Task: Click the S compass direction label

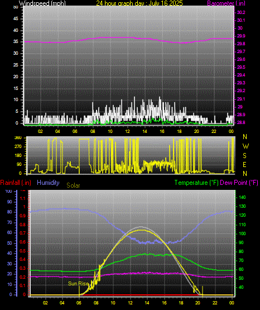Action: (x=244, y=156)
